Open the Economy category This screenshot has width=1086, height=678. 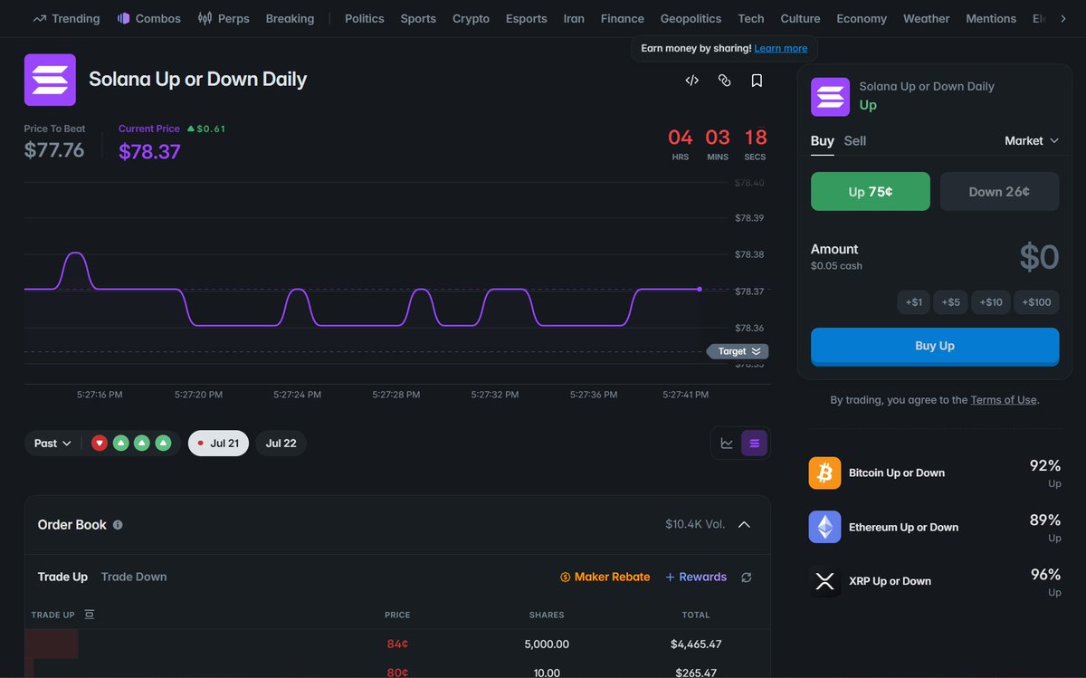tap(862, 18)
